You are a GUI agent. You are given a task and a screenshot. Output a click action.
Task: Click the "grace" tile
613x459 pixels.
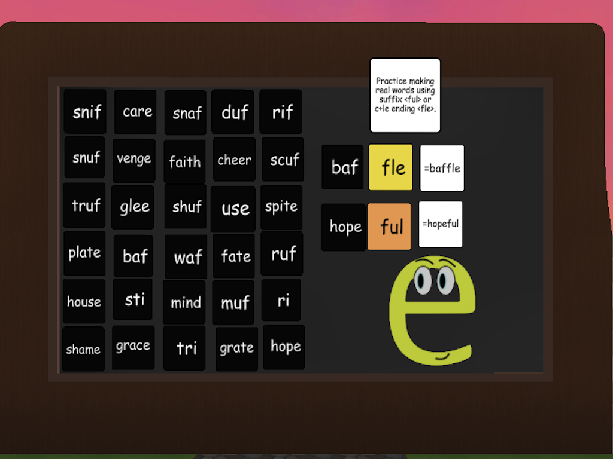(x=133, y=347)
